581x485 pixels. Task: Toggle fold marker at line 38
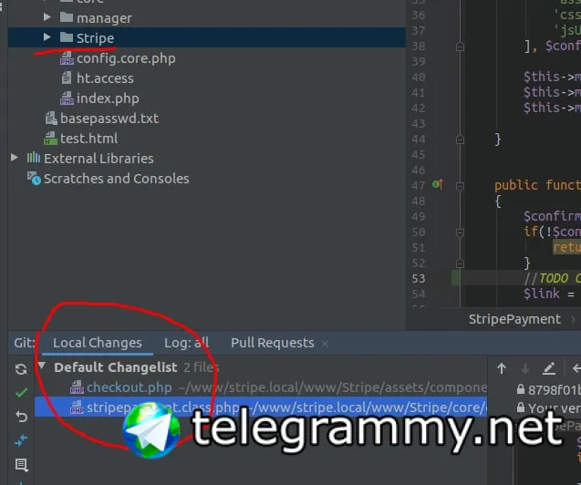[460, 46]
